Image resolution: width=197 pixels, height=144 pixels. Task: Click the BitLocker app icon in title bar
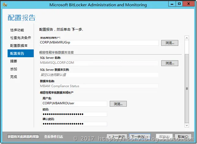[x=5, y=5]
